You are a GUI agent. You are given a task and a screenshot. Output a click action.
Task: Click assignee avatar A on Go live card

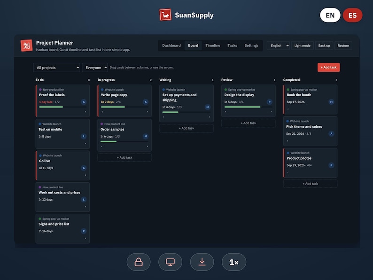[x=84, y=168]
